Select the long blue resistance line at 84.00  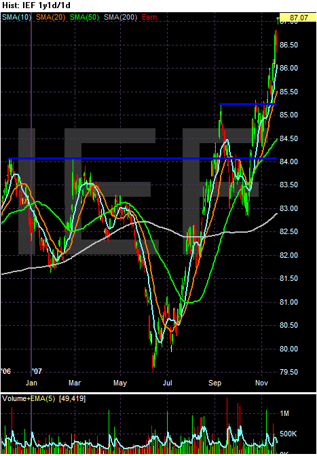(x=143, y=159)
